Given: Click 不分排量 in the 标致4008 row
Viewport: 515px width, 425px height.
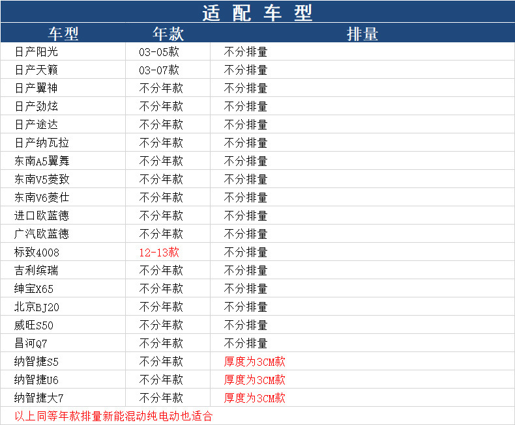Looking at the screenshot, I should click(x=246, y=252).
